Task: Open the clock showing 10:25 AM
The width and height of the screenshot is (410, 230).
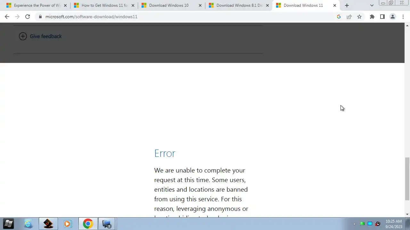Action: 394,224
